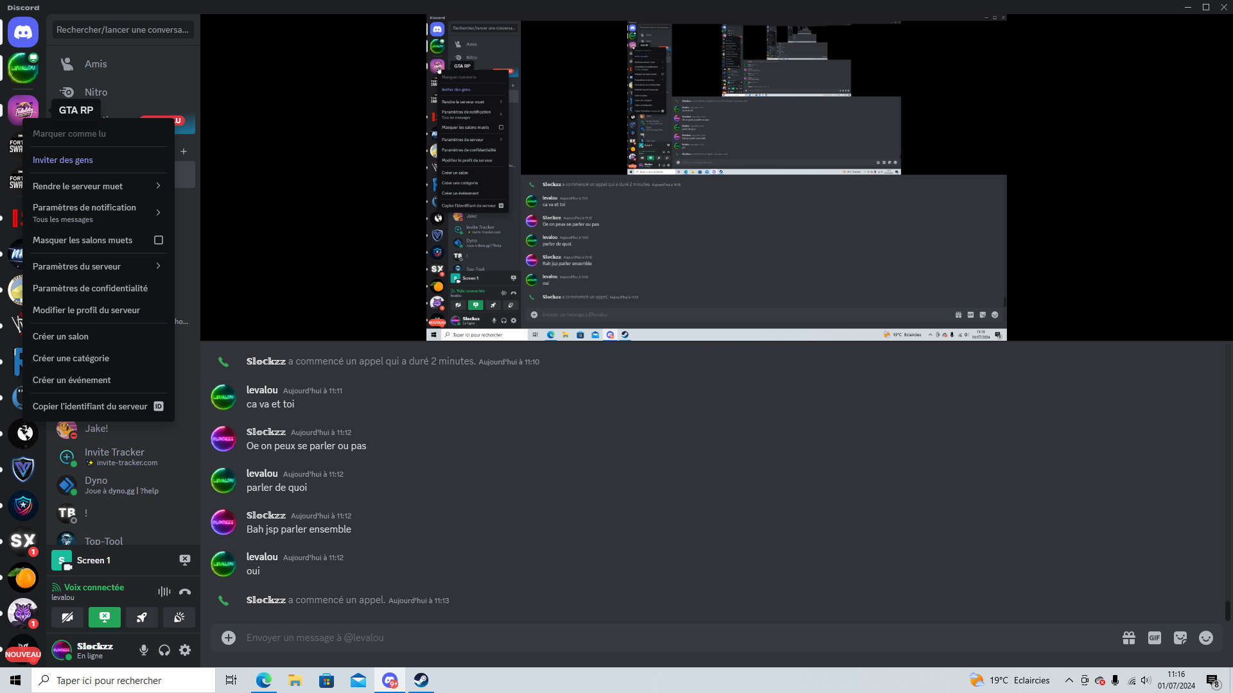This screenshot has height=693, width=1233.
Task: Open Microsoft Edge from taskbar
Action: [x=263, y=680]
